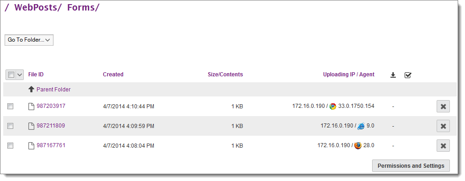Click the Chrome browser icon in first row
The height and width of the screenshot is (181, 465).
pos(333,106)
